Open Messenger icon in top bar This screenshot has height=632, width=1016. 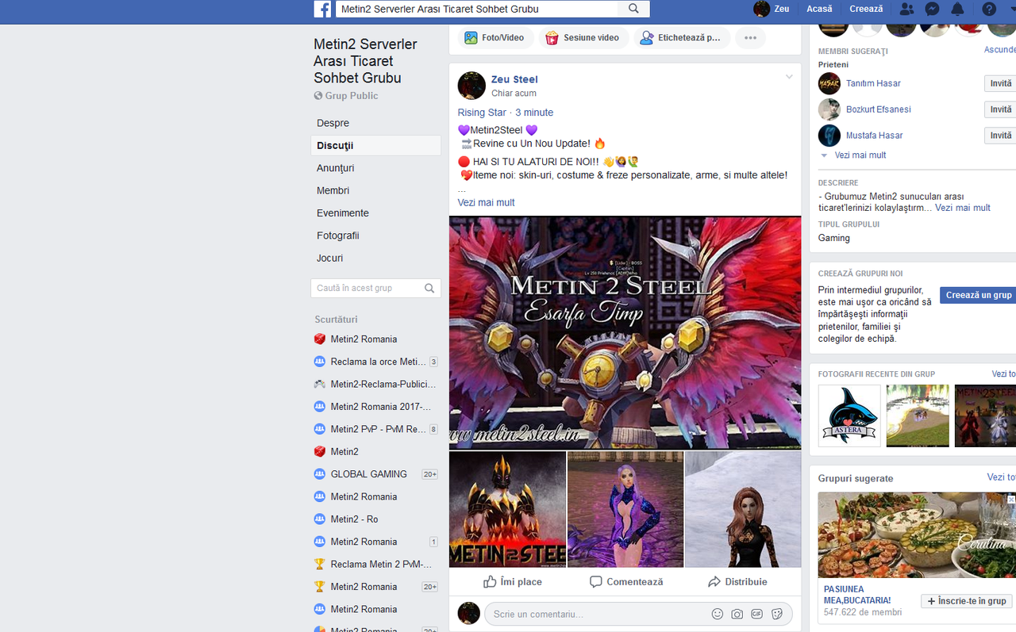tap(933, 10)
